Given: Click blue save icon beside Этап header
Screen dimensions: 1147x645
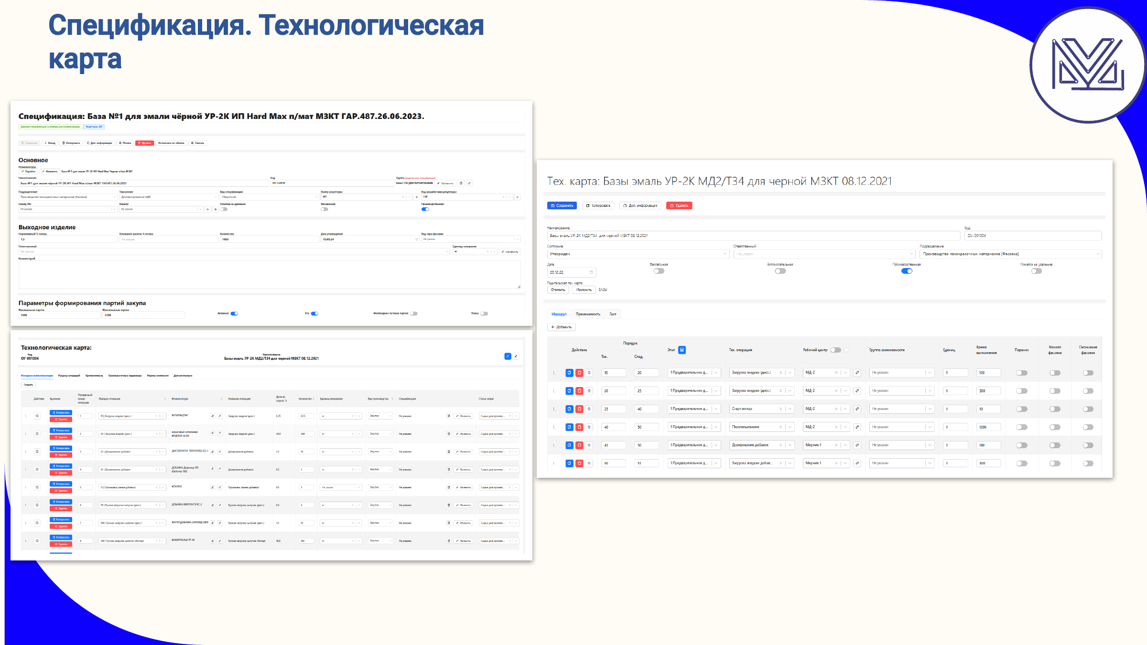Looking at the screenshot, I should point(682,350).
